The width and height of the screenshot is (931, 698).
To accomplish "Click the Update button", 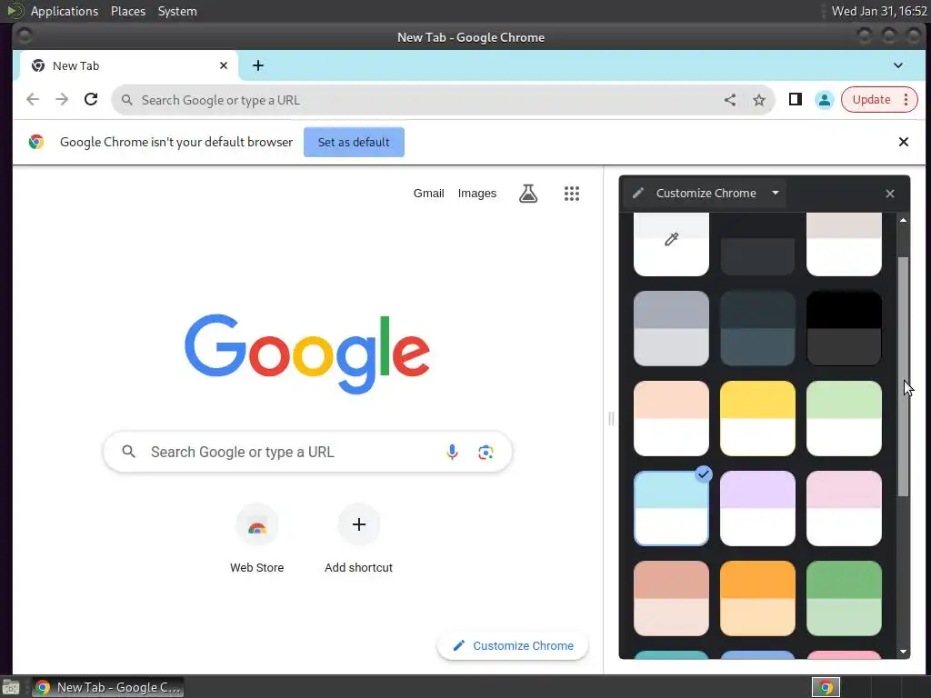I will tap(871, 100).
